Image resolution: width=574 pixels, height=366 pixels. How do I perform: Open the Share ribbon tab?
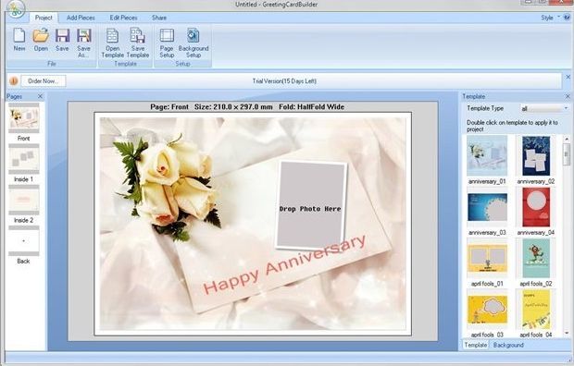point(159,18)
